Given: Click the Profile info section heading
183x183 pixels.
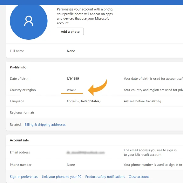Looking at the screenshot, I should point(18,67).
